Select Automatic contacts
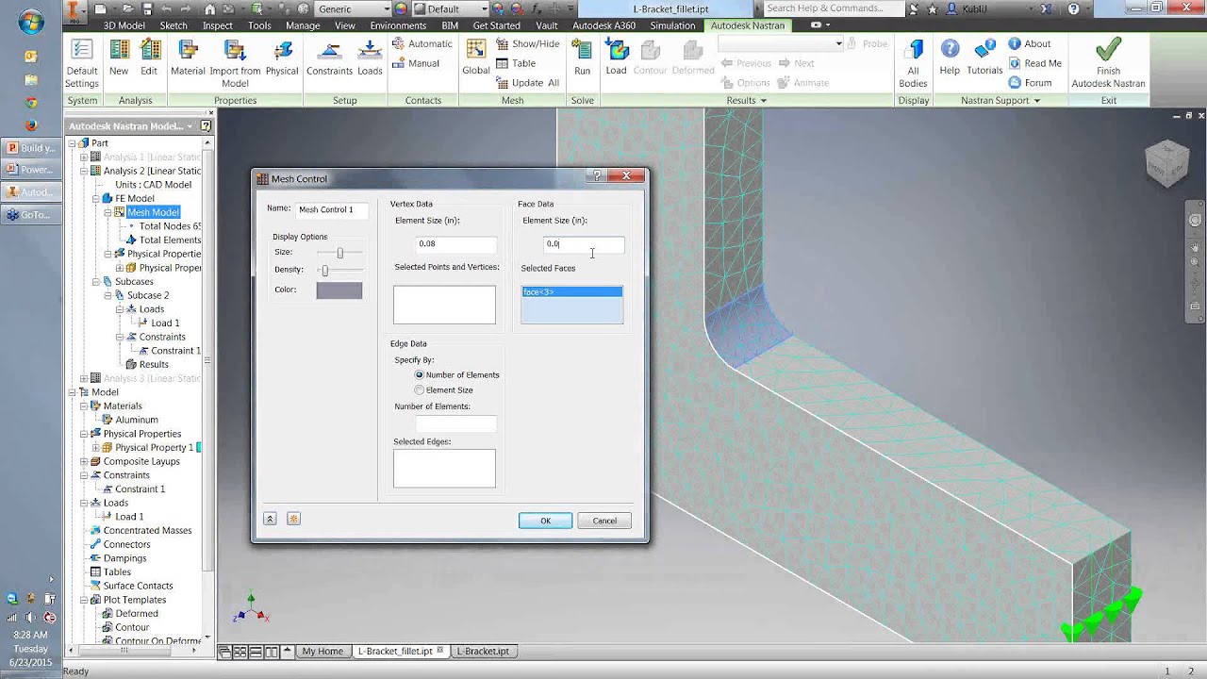1207x679 pixels. (422, 43)
